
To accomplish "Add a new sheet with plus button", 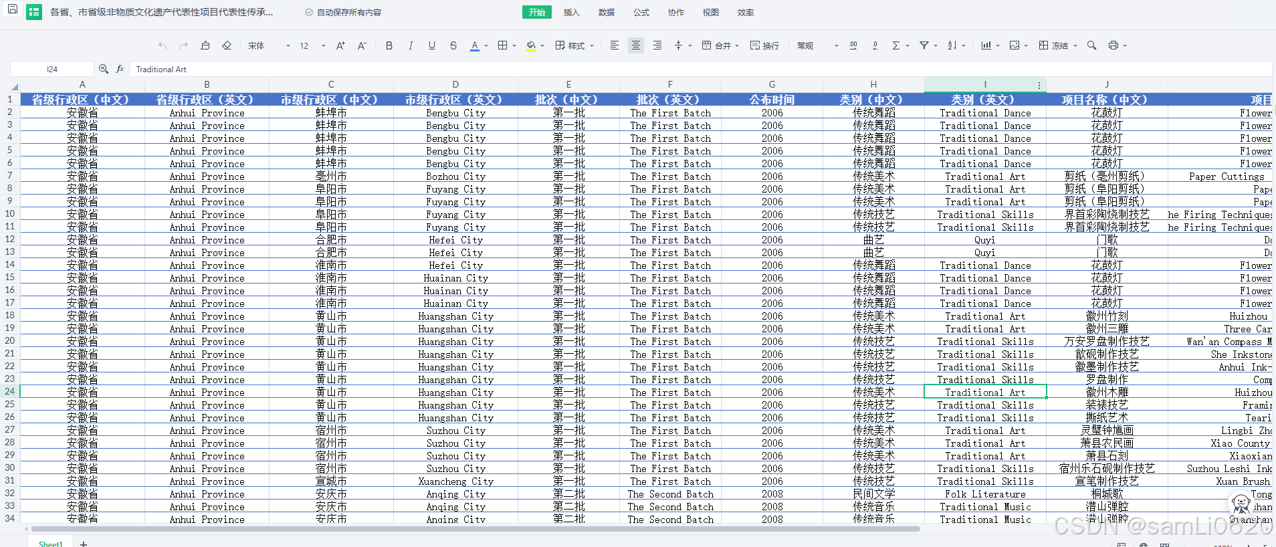I will 84,544.
